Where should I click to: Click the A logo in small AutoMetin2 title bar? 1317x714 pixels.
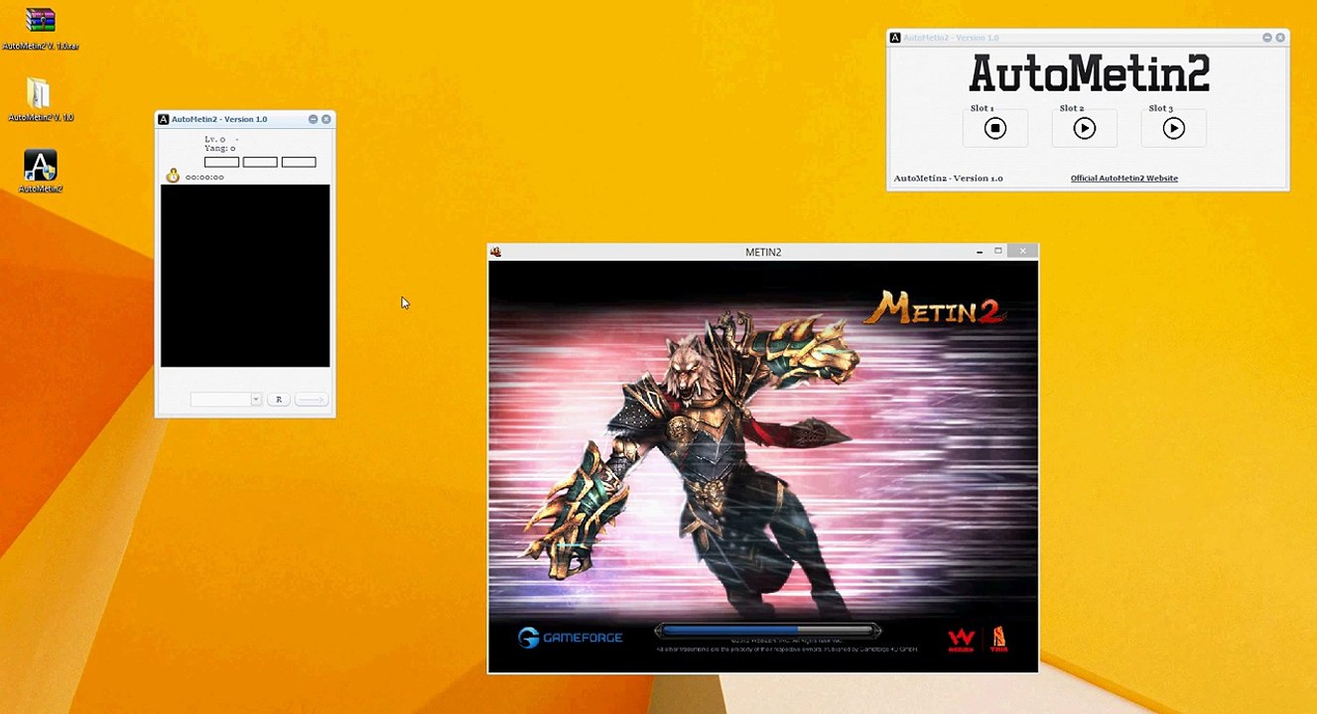click(x=164, y=119)
